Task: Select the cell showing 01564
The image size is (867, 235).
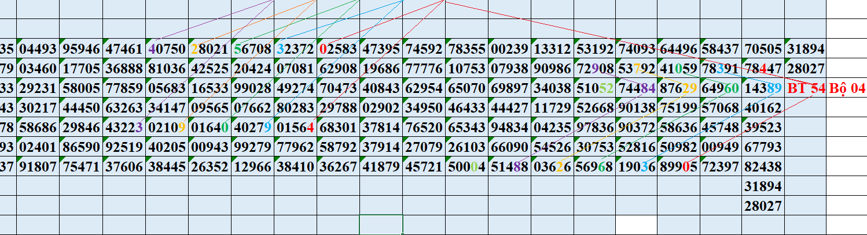Action: [295, 127]
